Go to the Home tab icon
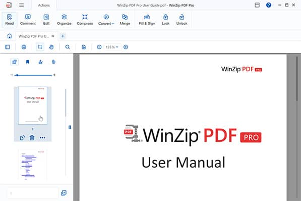 coord(10,36)
